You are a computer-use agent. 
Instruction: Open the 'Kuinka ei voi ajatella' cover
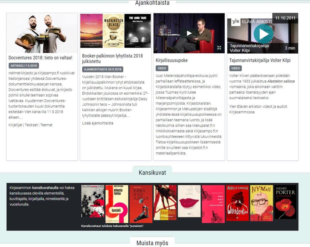141,204
